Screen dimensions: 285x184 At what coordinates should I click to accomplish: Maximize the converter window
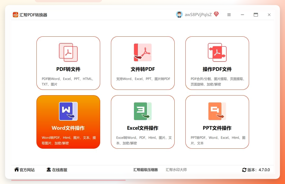[x=256, y=15]
